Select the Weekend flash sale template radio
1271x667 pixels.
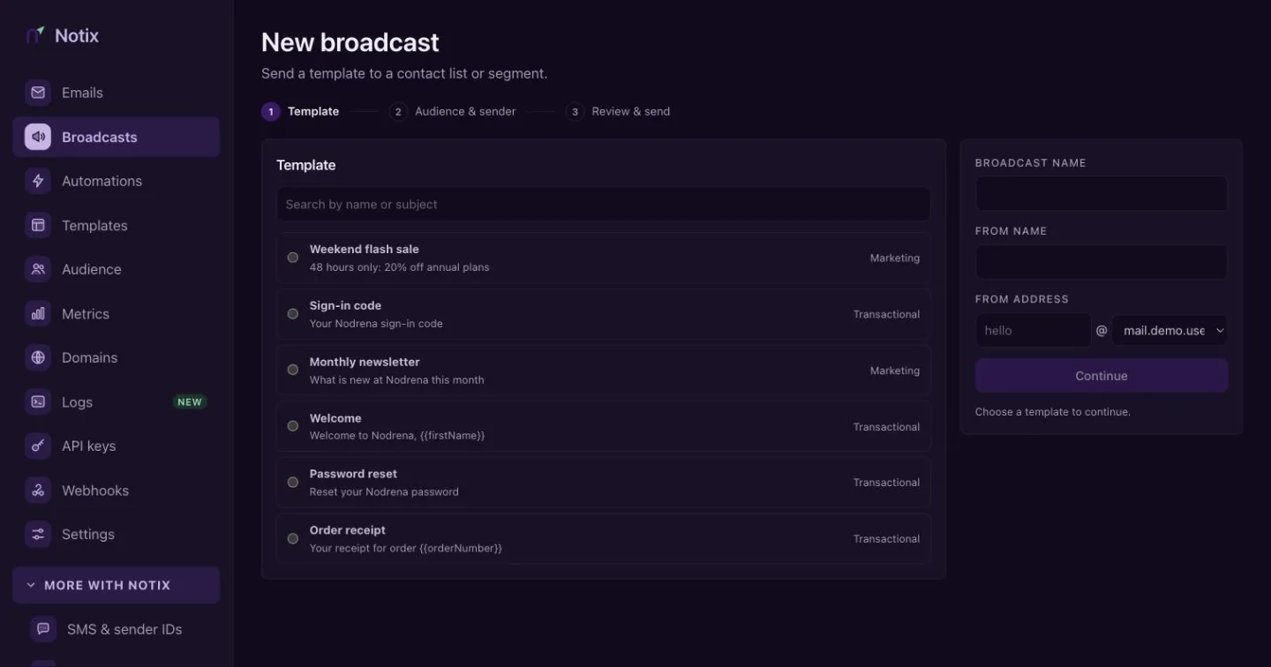pos(293,258)
